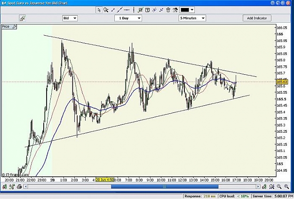The image size is (294, 199).
Task: Choose the parallel channel lines tool
Action: point(154,10)
